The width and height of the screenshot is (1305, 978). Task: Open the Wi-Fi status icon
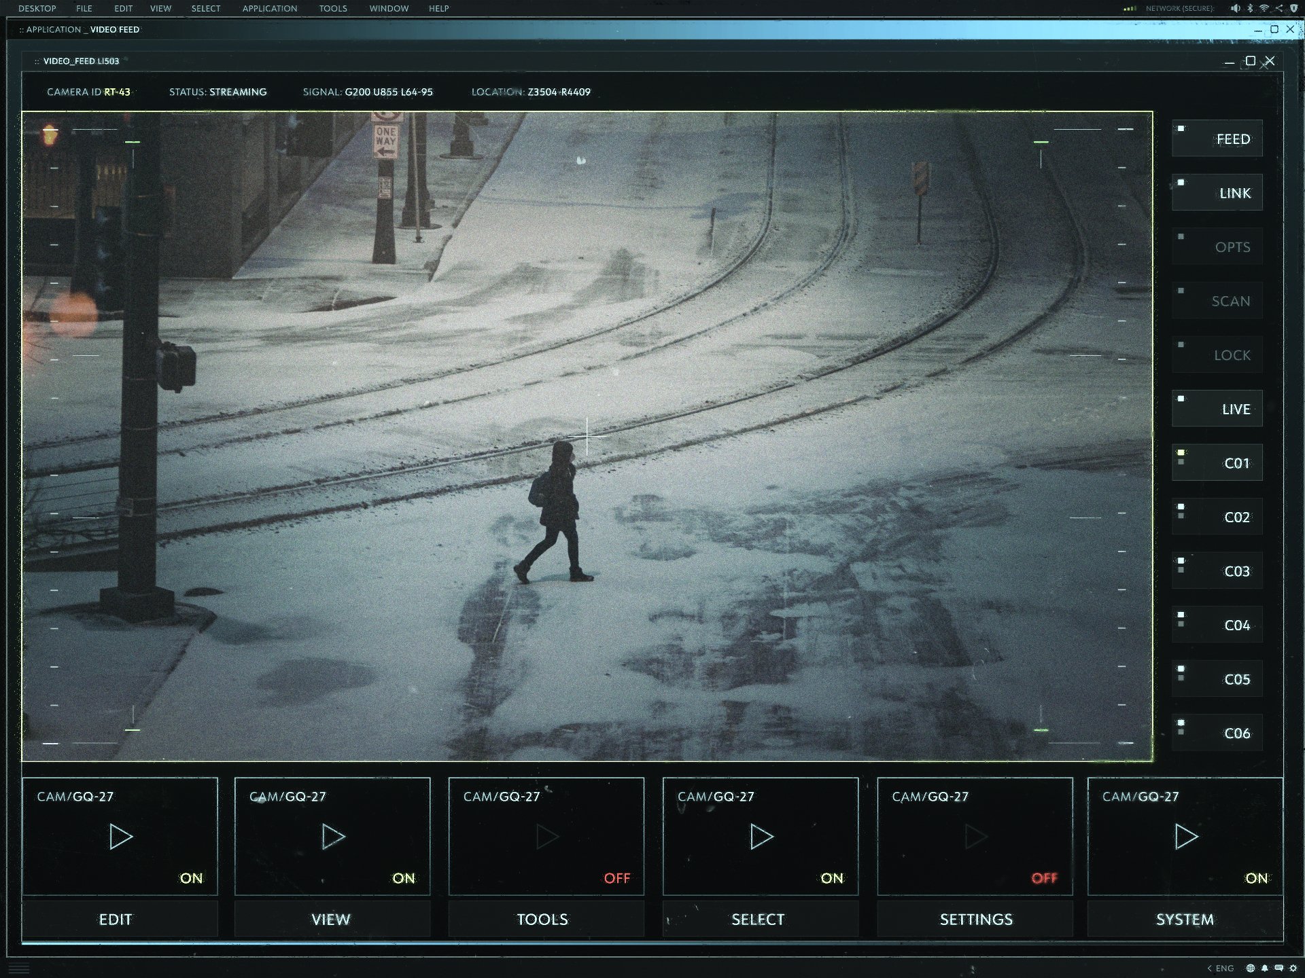click(x=1264, y=8)
